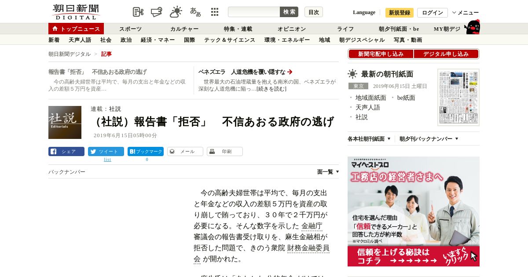528x277 pixels.
Task: Click the 社説 Editorials thumbnail image
Action: [65, 122]
